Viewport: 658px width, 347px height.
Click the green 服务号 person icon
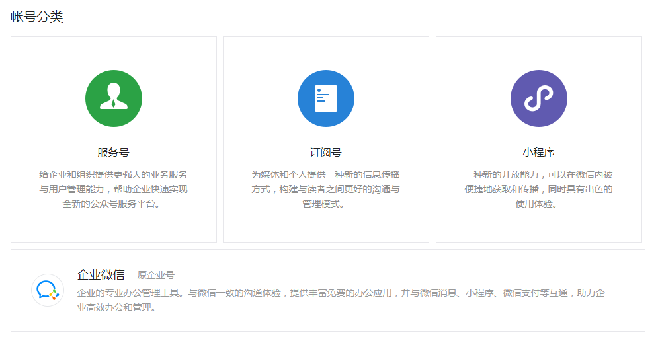click(x=114, y=98)
